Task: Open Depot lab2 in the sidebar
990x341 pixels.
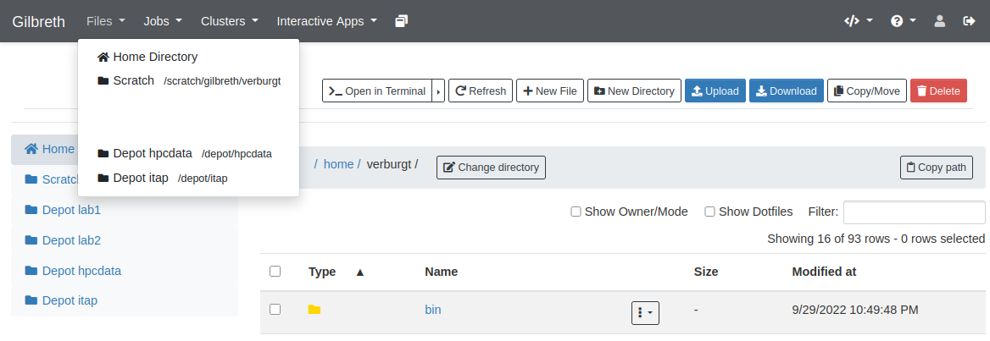Action: 71,240
